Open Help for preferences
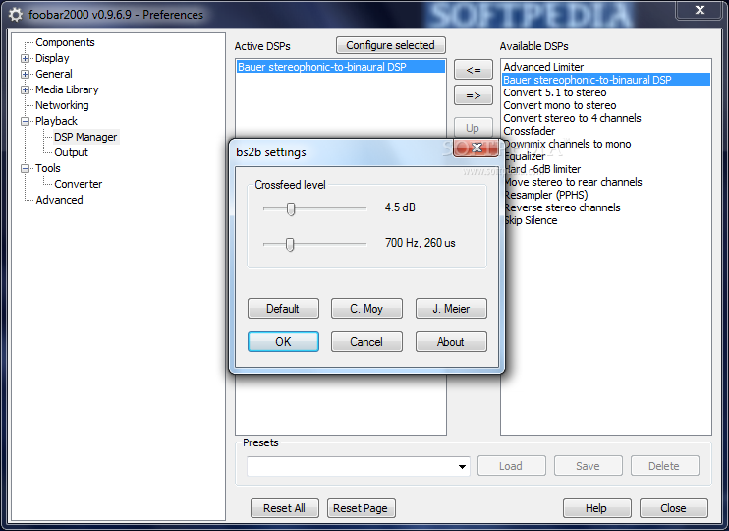The image size is (729, 531). pos(597,508)
